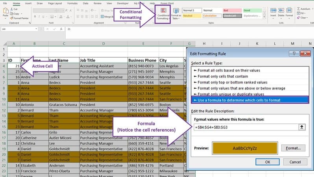
Task: Open Format as Table gallery
Action: click(176, 14)
